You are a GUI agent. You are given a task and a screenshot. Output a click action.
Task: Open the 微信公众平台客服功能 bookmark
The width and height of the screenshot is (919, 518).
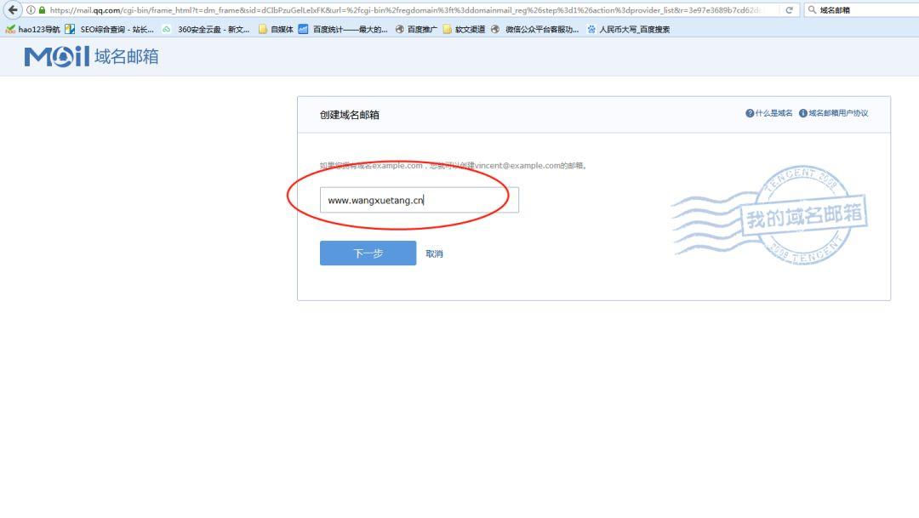[x=534, y=29]
